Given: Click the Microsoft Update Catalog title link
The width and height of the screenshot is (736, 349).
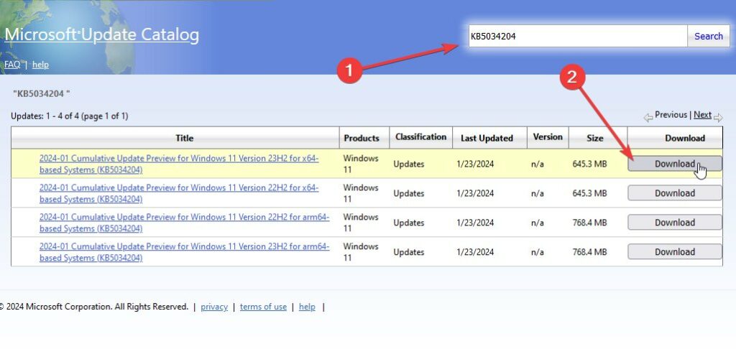Looking at the screenshot, I should click(x=101, y=34).
